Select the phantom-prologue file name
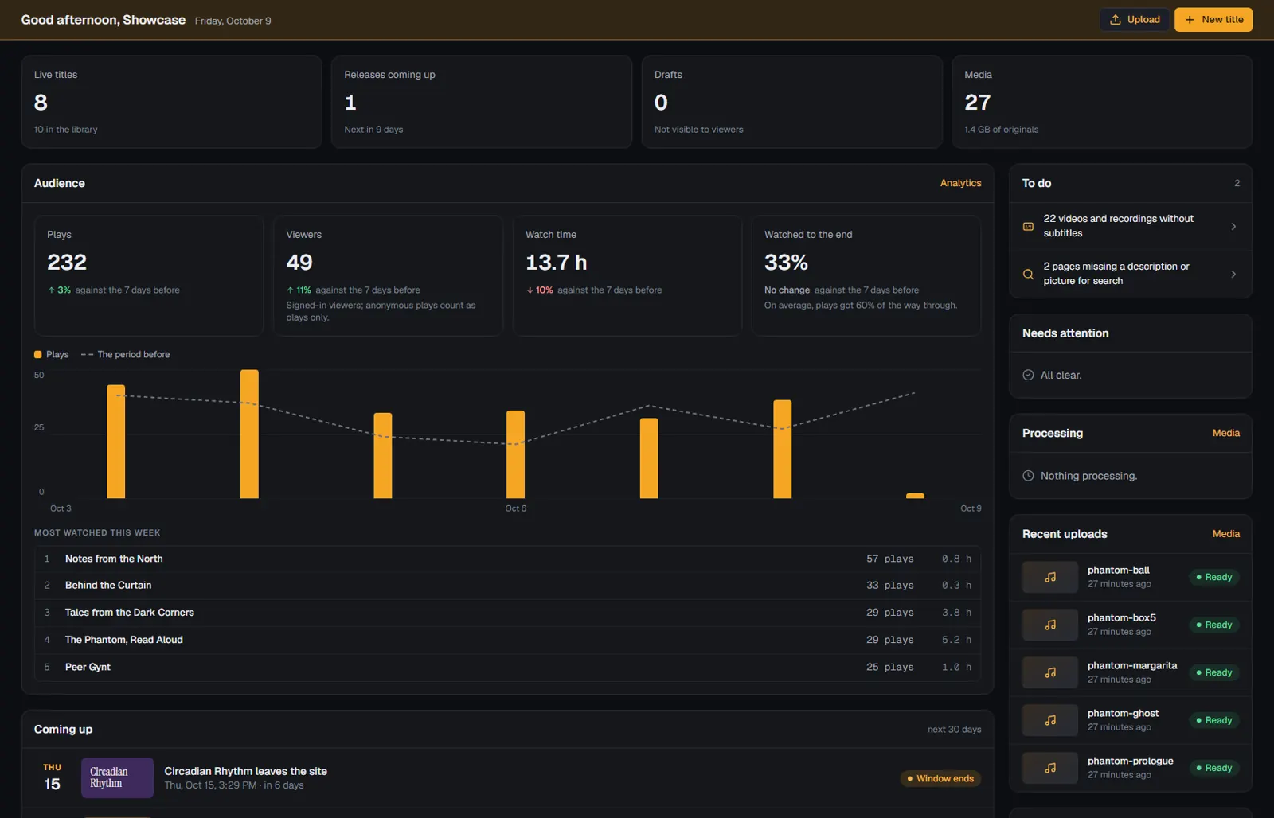1274x818 pixels. (x=1130, y=762)
